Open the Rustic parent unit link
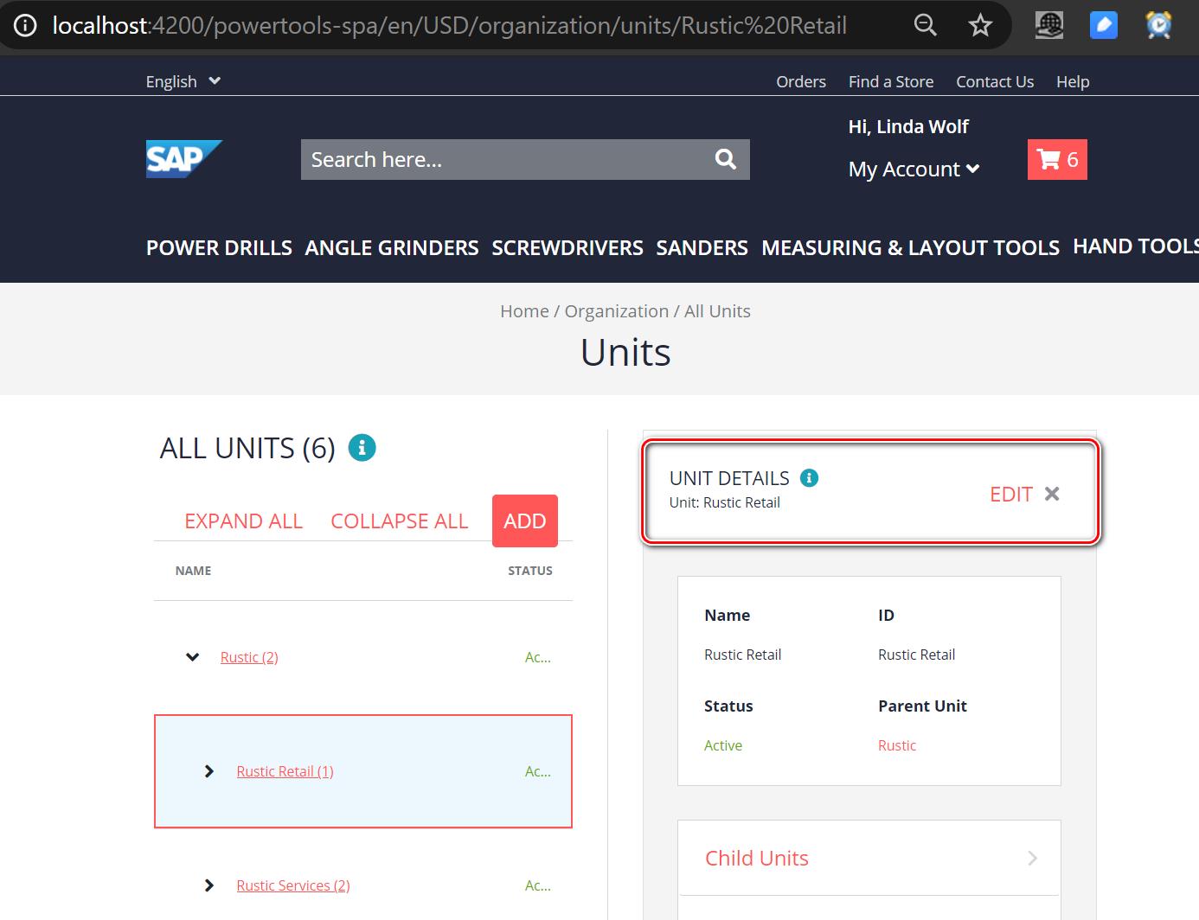 point(897,745)
